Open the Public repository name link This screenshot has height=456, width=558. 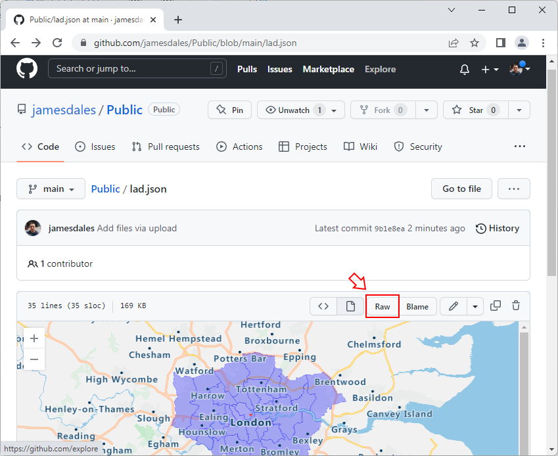tap(125, 110)
